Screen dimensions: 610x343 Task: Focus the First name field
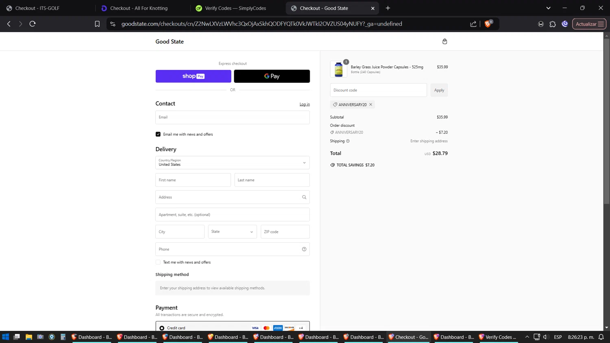(193, 180)
